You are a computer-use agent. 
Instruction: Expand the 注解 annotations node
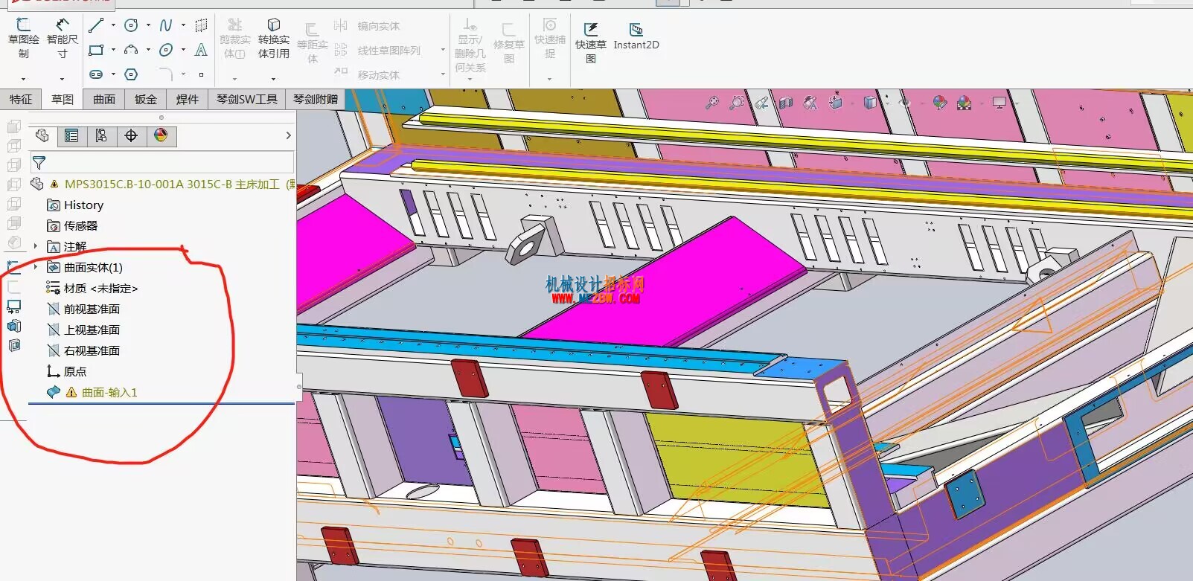pos(36,246)
